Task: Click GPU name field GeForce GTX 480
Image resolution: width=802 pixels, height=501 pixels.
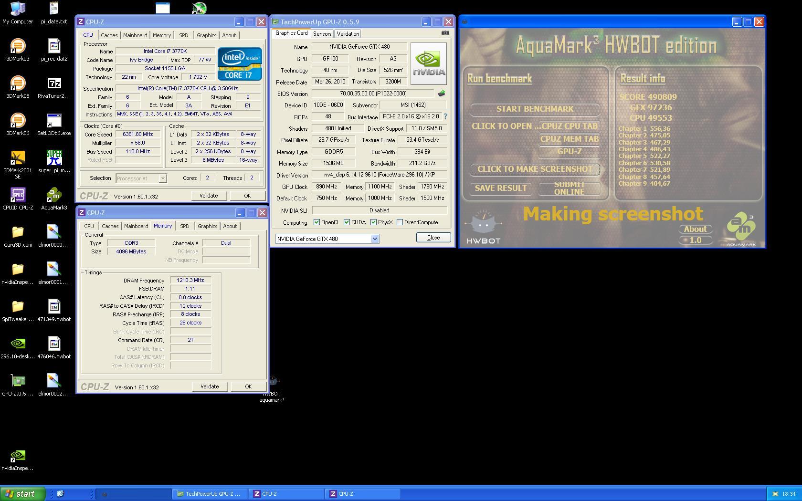Action: coord(359,47)
